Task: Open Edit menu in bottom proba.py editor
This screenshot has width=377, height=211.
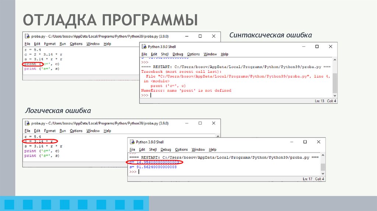Action: 37,131
